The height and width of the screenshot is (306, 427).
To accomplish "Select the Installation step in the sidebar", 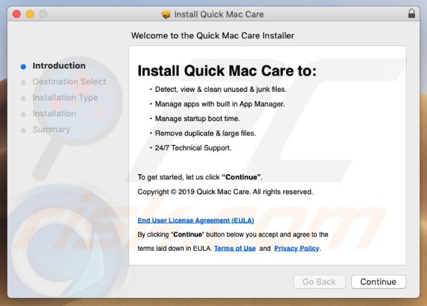I will point(54,114).
